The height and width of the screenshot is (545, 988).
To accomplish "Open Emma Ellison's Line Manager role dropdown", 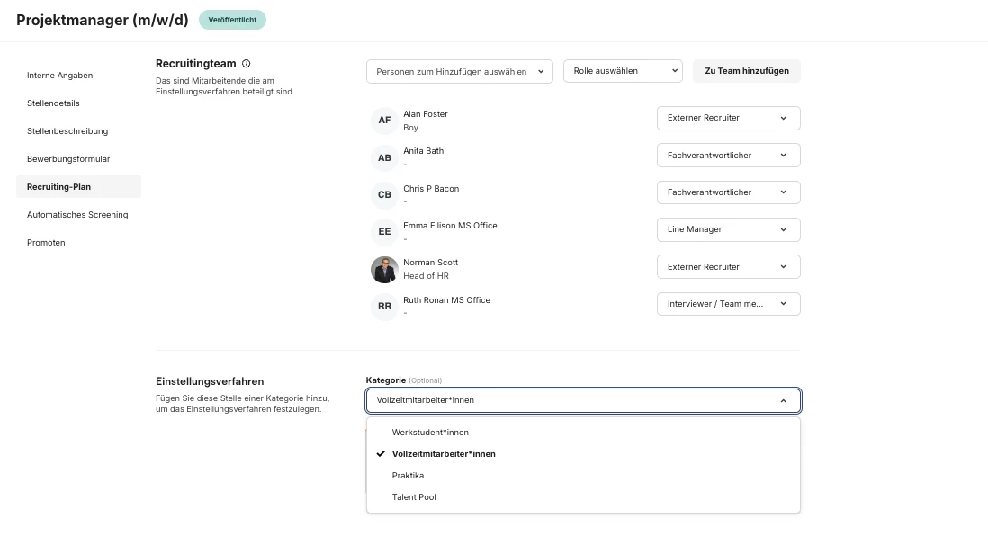I will click(728, 229).
